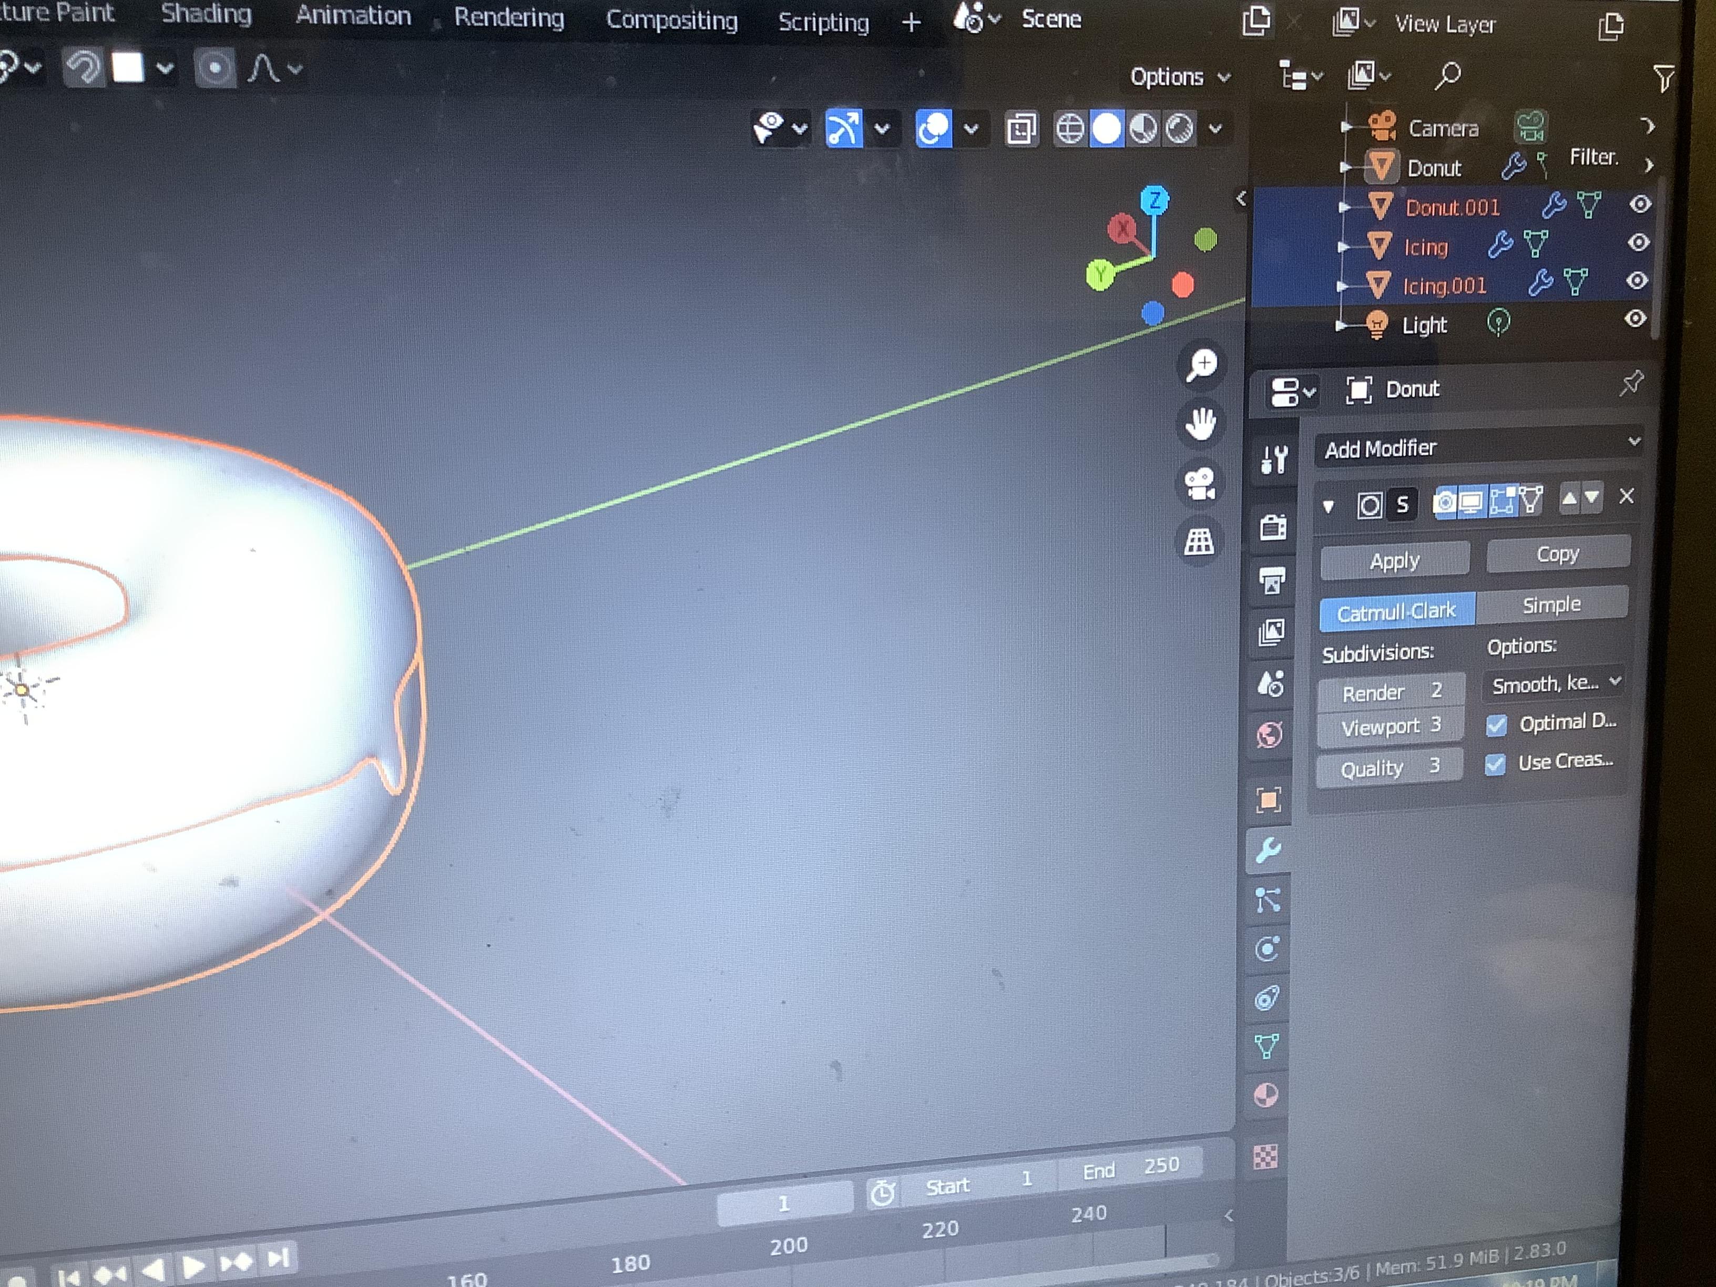Hide the Light object in the outliner
The width and height of the screenshot is (1716, 1287).
1637,318
